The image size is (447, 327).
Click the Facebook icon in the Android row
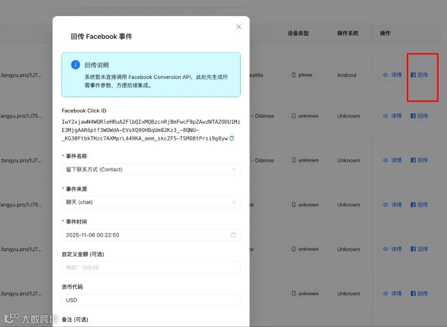[413, 75]
